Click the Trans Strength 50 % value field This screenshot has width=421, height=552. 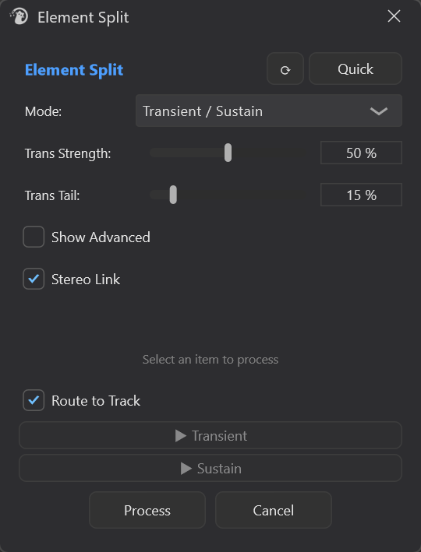[361, 153]
